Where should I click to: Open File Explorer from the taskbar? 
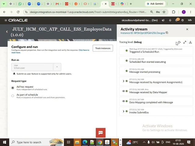click(77, 142)
